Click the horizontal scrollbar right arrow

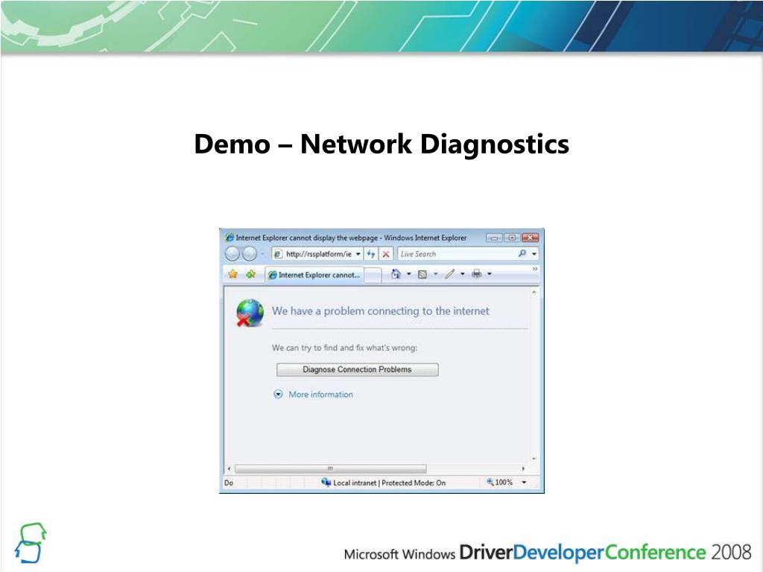point(523,469)
